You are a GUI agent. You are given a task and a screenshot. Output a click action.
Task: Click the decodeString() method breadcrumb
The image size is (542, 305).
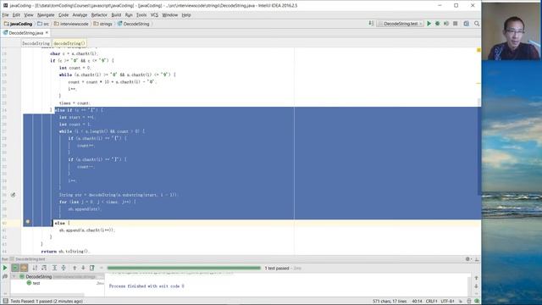69,43
